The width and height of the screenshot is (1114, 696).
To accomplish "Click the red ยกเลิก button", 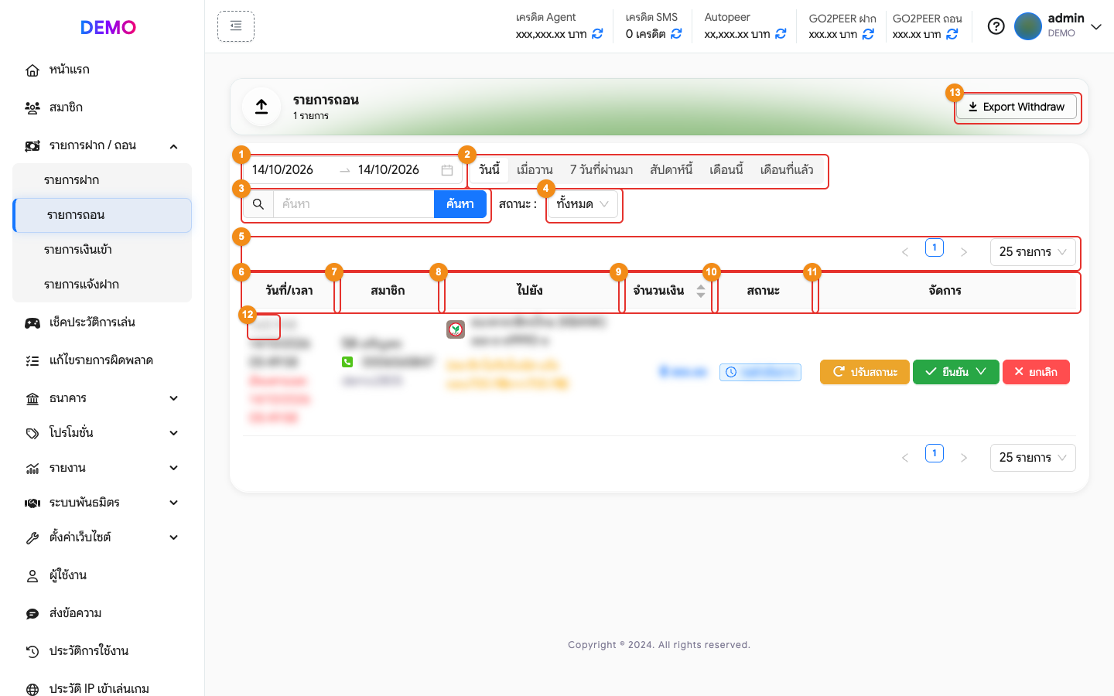I will pos(1036,372).
